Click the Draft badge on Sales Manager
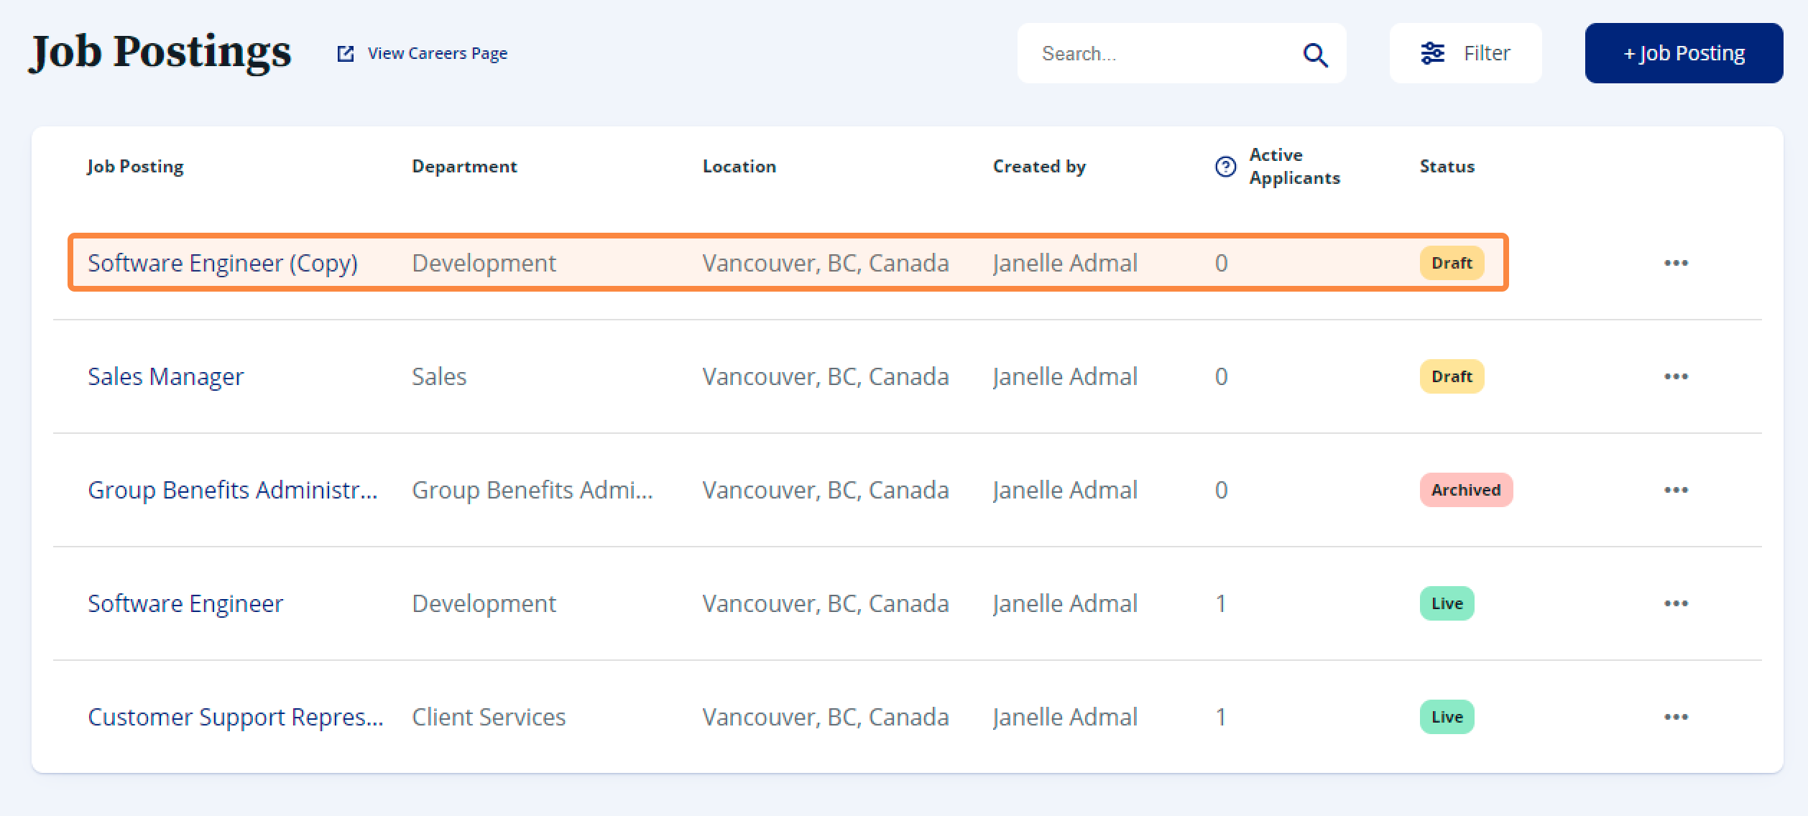Viewport: 1808px width, 816px height. pyautogui.click(x=1452, y=376)
